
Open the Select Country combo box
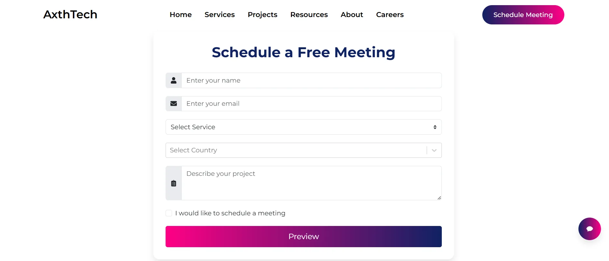(296, 150)
